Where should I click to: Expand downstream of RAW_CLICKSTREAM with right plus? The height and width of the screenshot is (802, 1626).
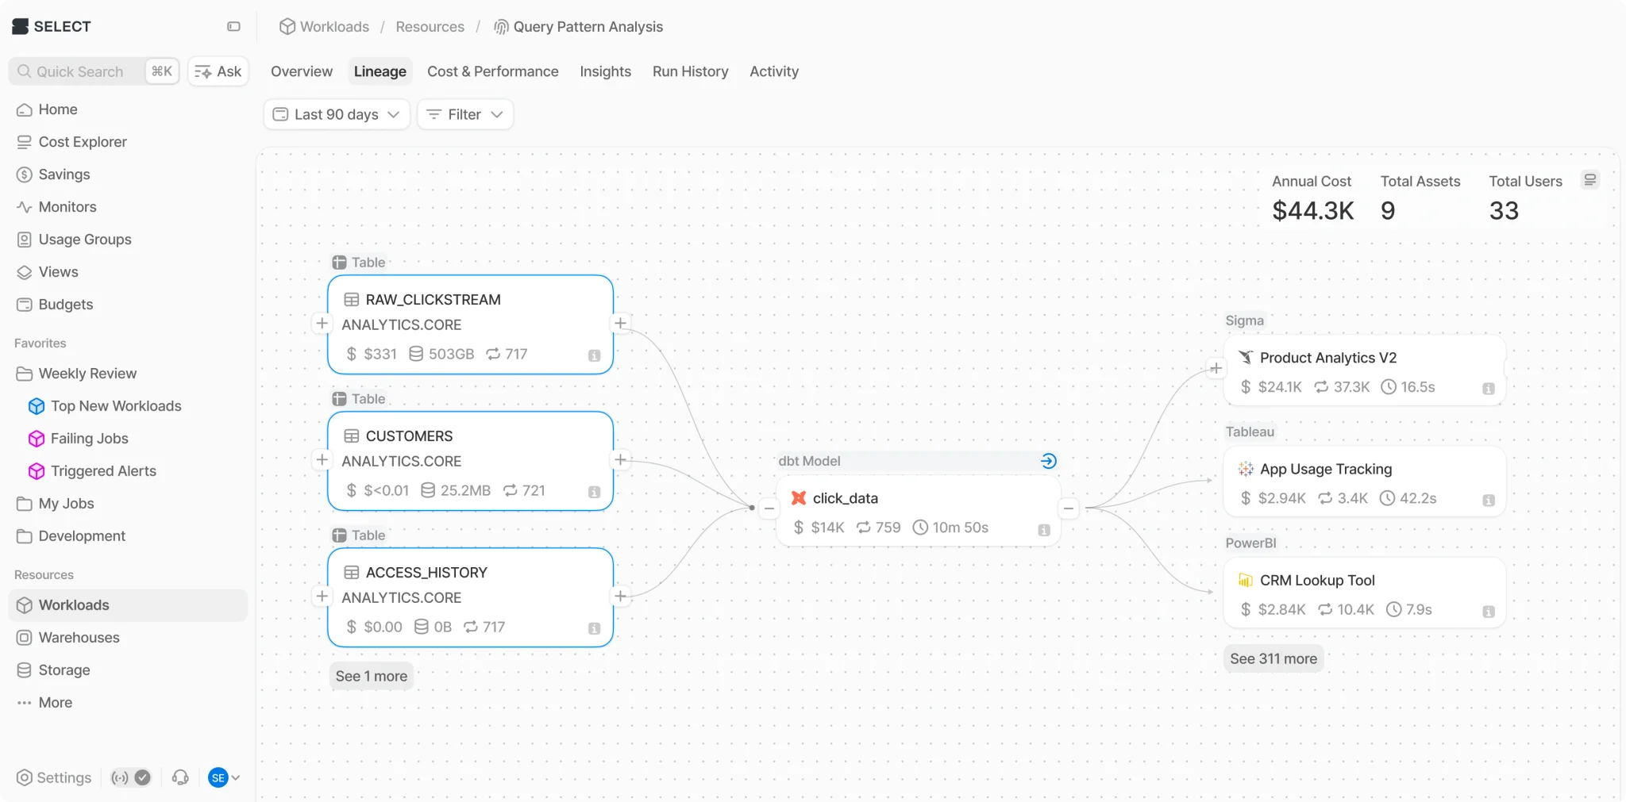(x=621, y=323)
